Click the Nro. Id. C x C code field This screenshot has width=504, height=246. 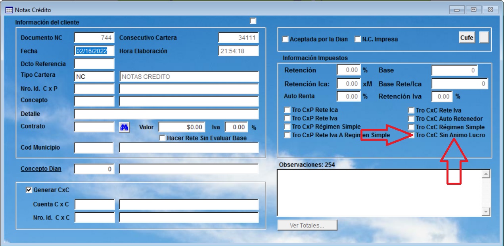tap(95, 218)
